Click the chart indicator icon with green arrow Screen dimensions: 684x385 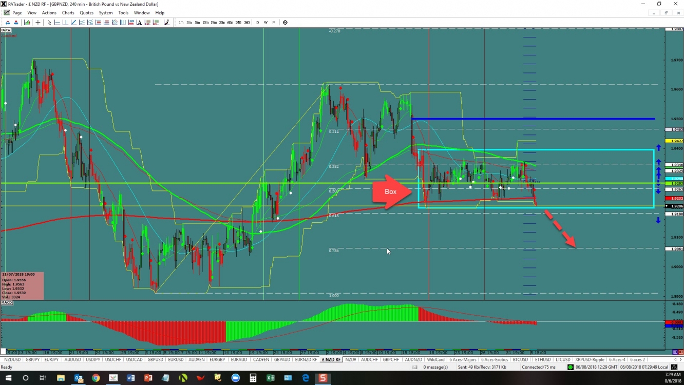27,23
